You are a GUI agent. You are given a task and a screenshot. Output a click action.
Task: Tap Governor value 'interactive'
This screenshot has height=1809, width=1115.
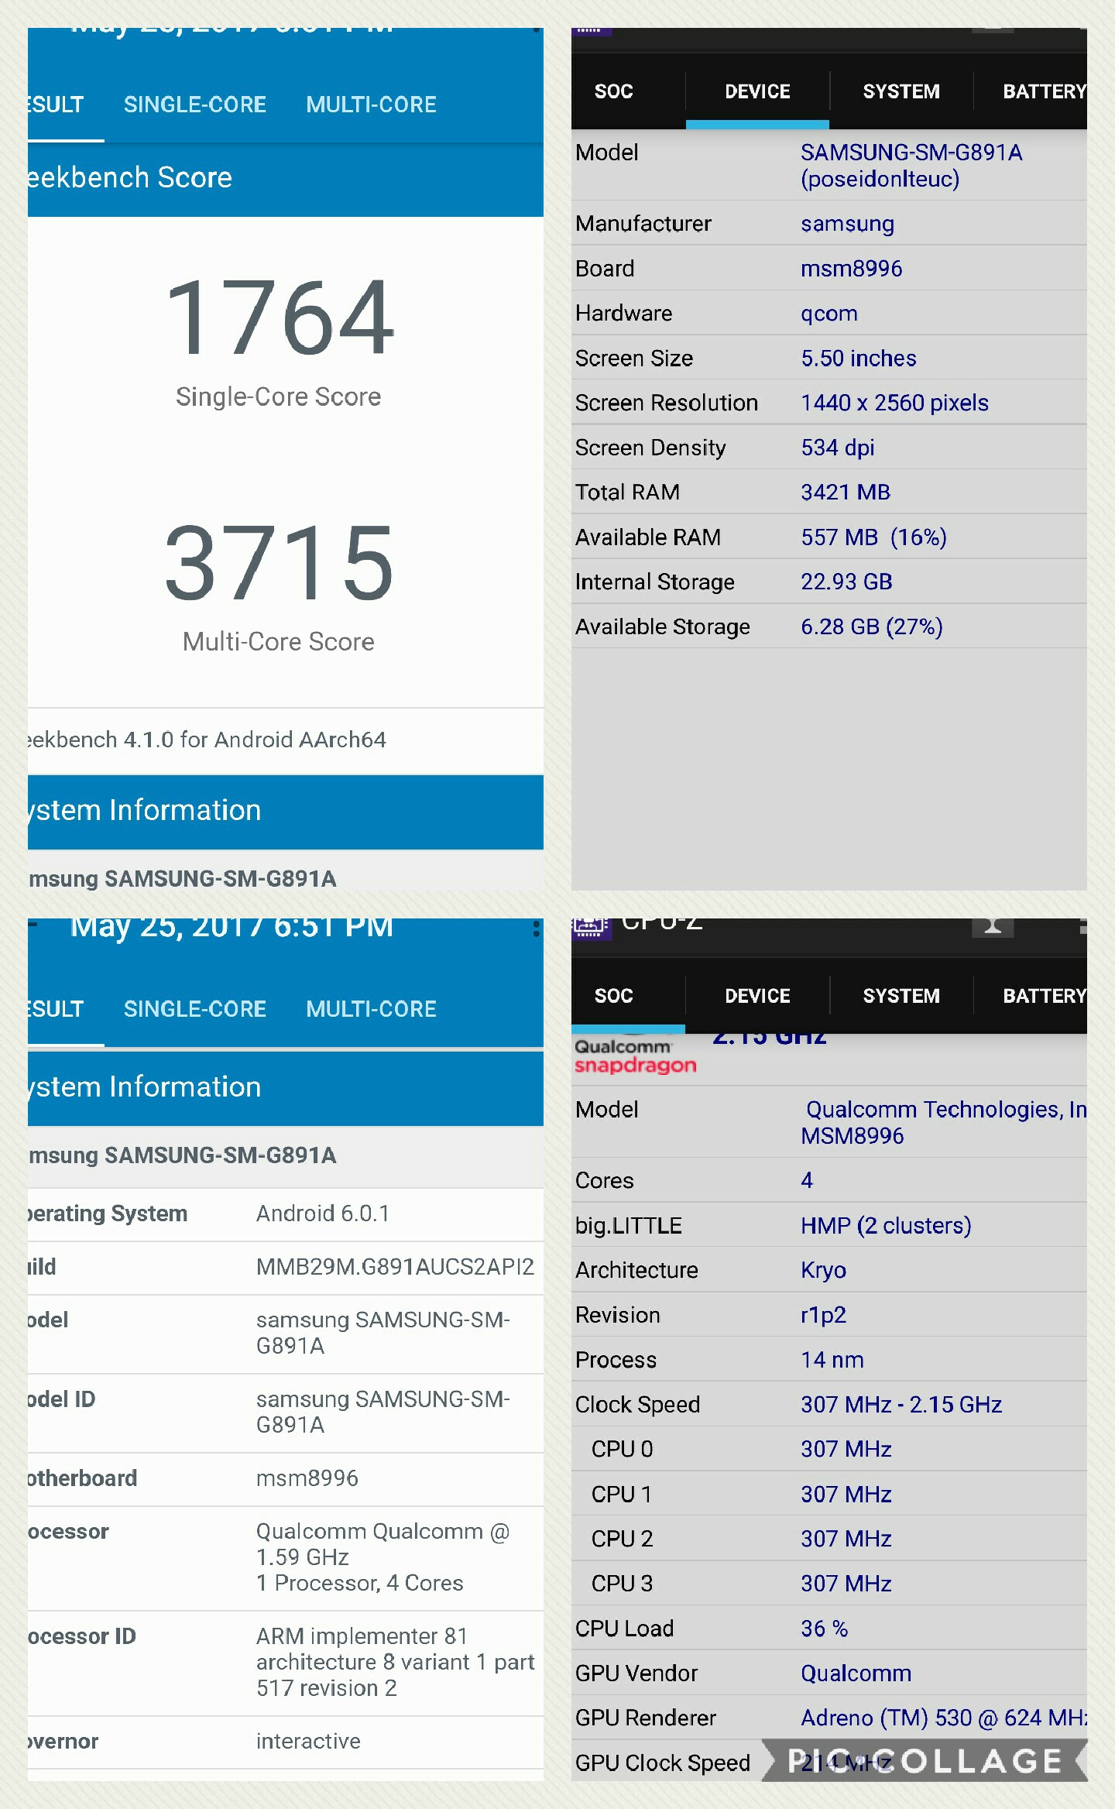308,1742
